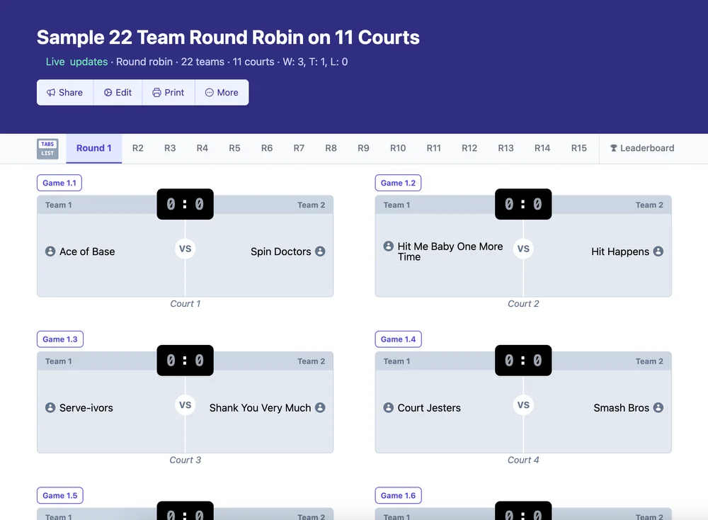
Task: Open Game 1.6 details
Action: (398, 495)
